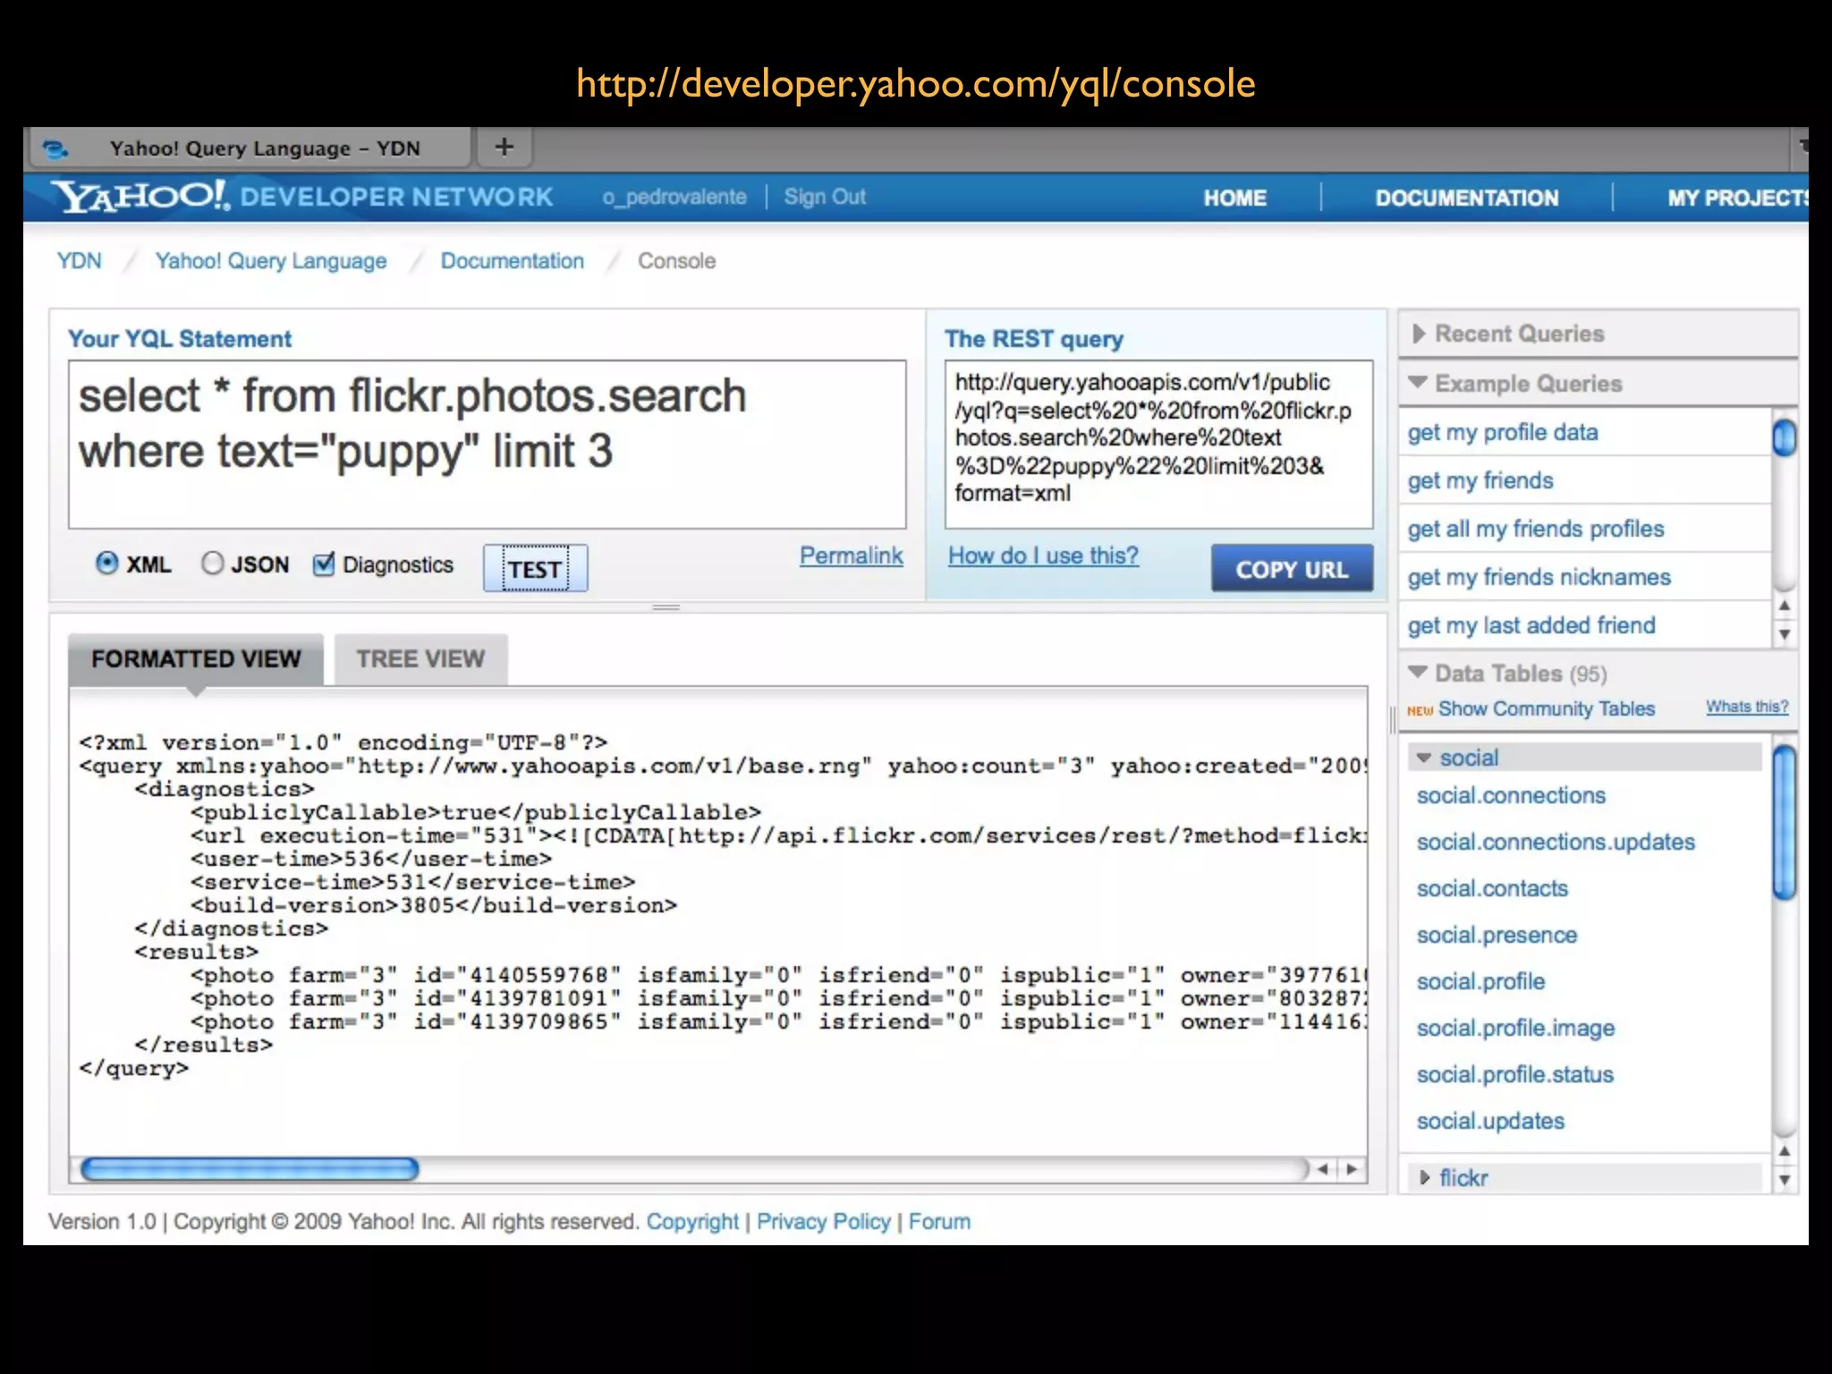Screen dimensions: 1832x1374
Task: Open the Forum footer link
Action: point(939,1222)
